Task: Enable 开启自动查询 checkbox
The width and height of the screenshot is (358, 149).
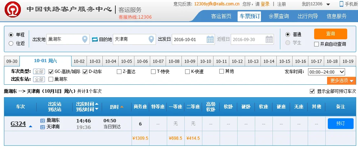Action: coord(316,44)
